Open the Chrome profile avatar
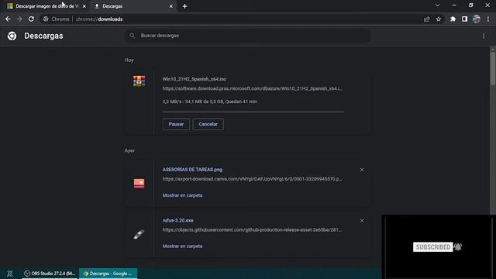496x279 pixels. coord(477,19)
